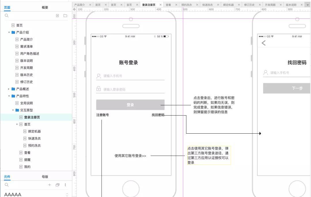Select the 找回密码 heading in second mockup
Screen dimensions: 311x197
coord(297,63)
